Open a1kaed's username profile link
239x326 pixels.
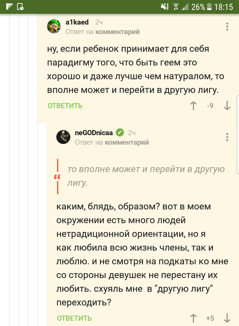pyautogui.click(x=77, y=22)
